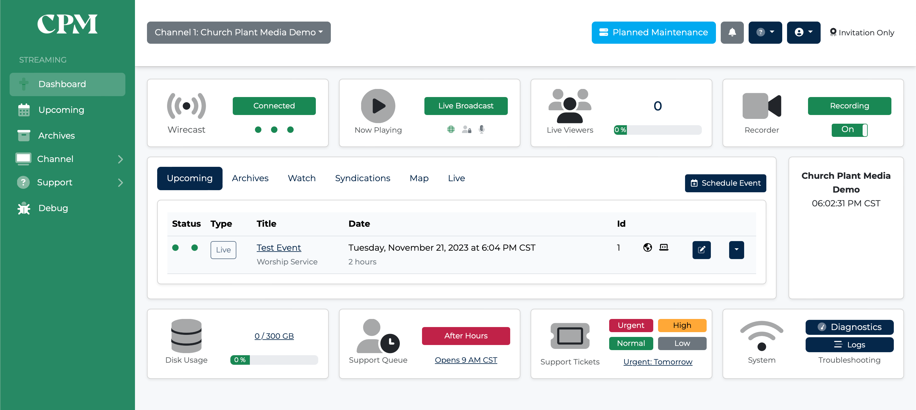The image size is (916, 410).
Task: Click the Schedule Event button
Action: tap(726, 183)
